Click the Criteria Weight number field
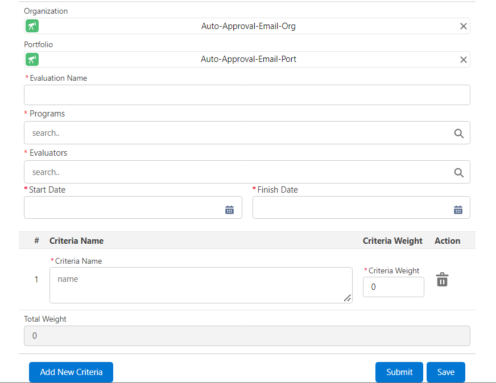The height and width of the screenshot is (383, 496). click(394, 287)
